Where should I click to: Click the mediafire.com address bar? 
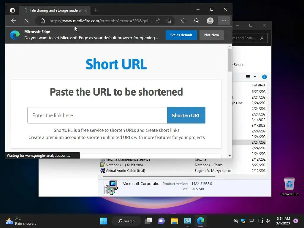coord(100,21)
